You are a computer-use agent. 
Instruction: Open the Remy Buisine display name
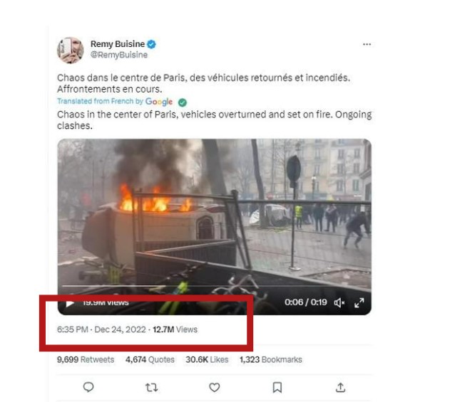point(118,44)
